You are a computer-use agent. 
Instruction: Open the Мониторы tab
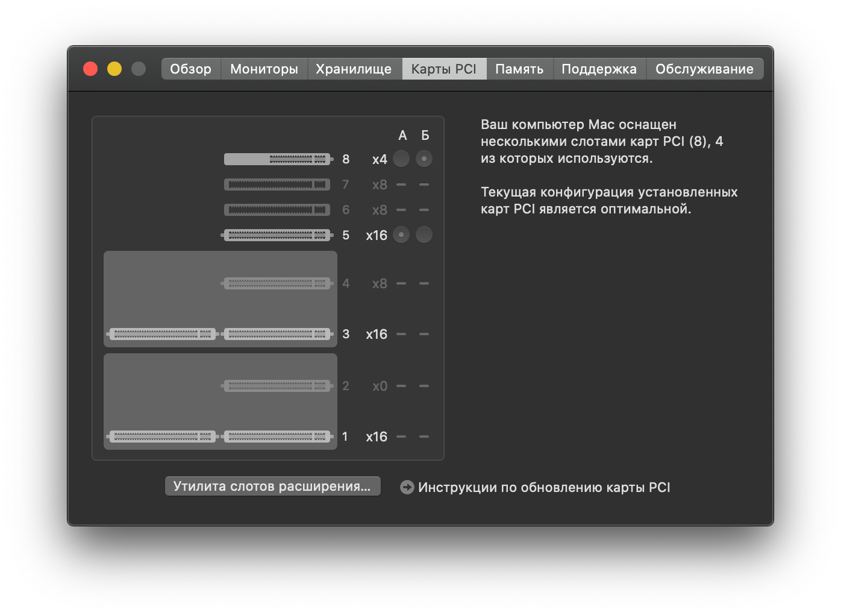click(264, 69)
